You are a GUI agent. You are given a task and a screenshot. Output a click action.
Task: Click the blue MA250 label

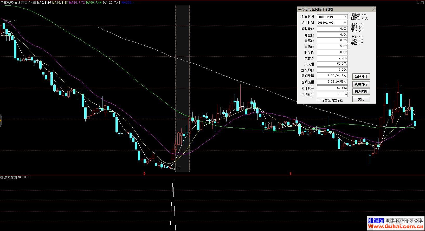click(128, 3)
